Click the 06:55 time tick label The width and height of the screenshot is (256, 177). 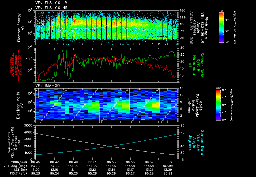130,162
